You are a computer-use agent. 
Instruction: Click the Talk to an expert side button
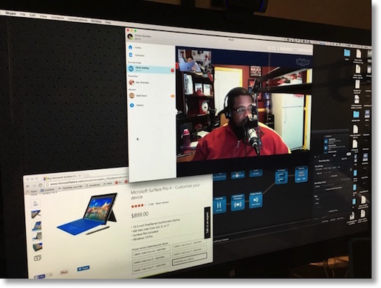[207, 223]
